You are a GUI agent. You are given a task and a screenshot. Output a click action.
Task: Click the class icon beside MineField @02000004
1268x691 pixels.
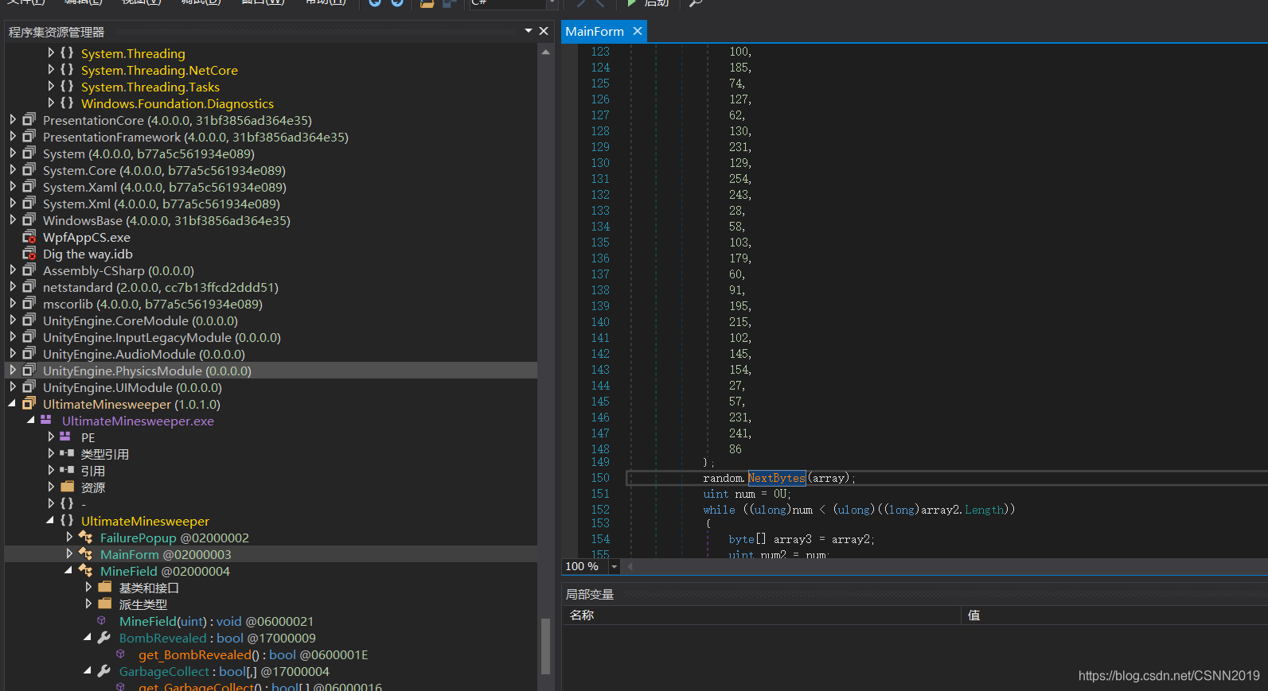coord(86,571)
